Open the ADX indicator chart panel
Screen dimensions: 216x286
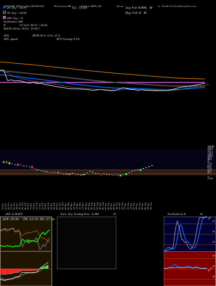pos(26,234)
